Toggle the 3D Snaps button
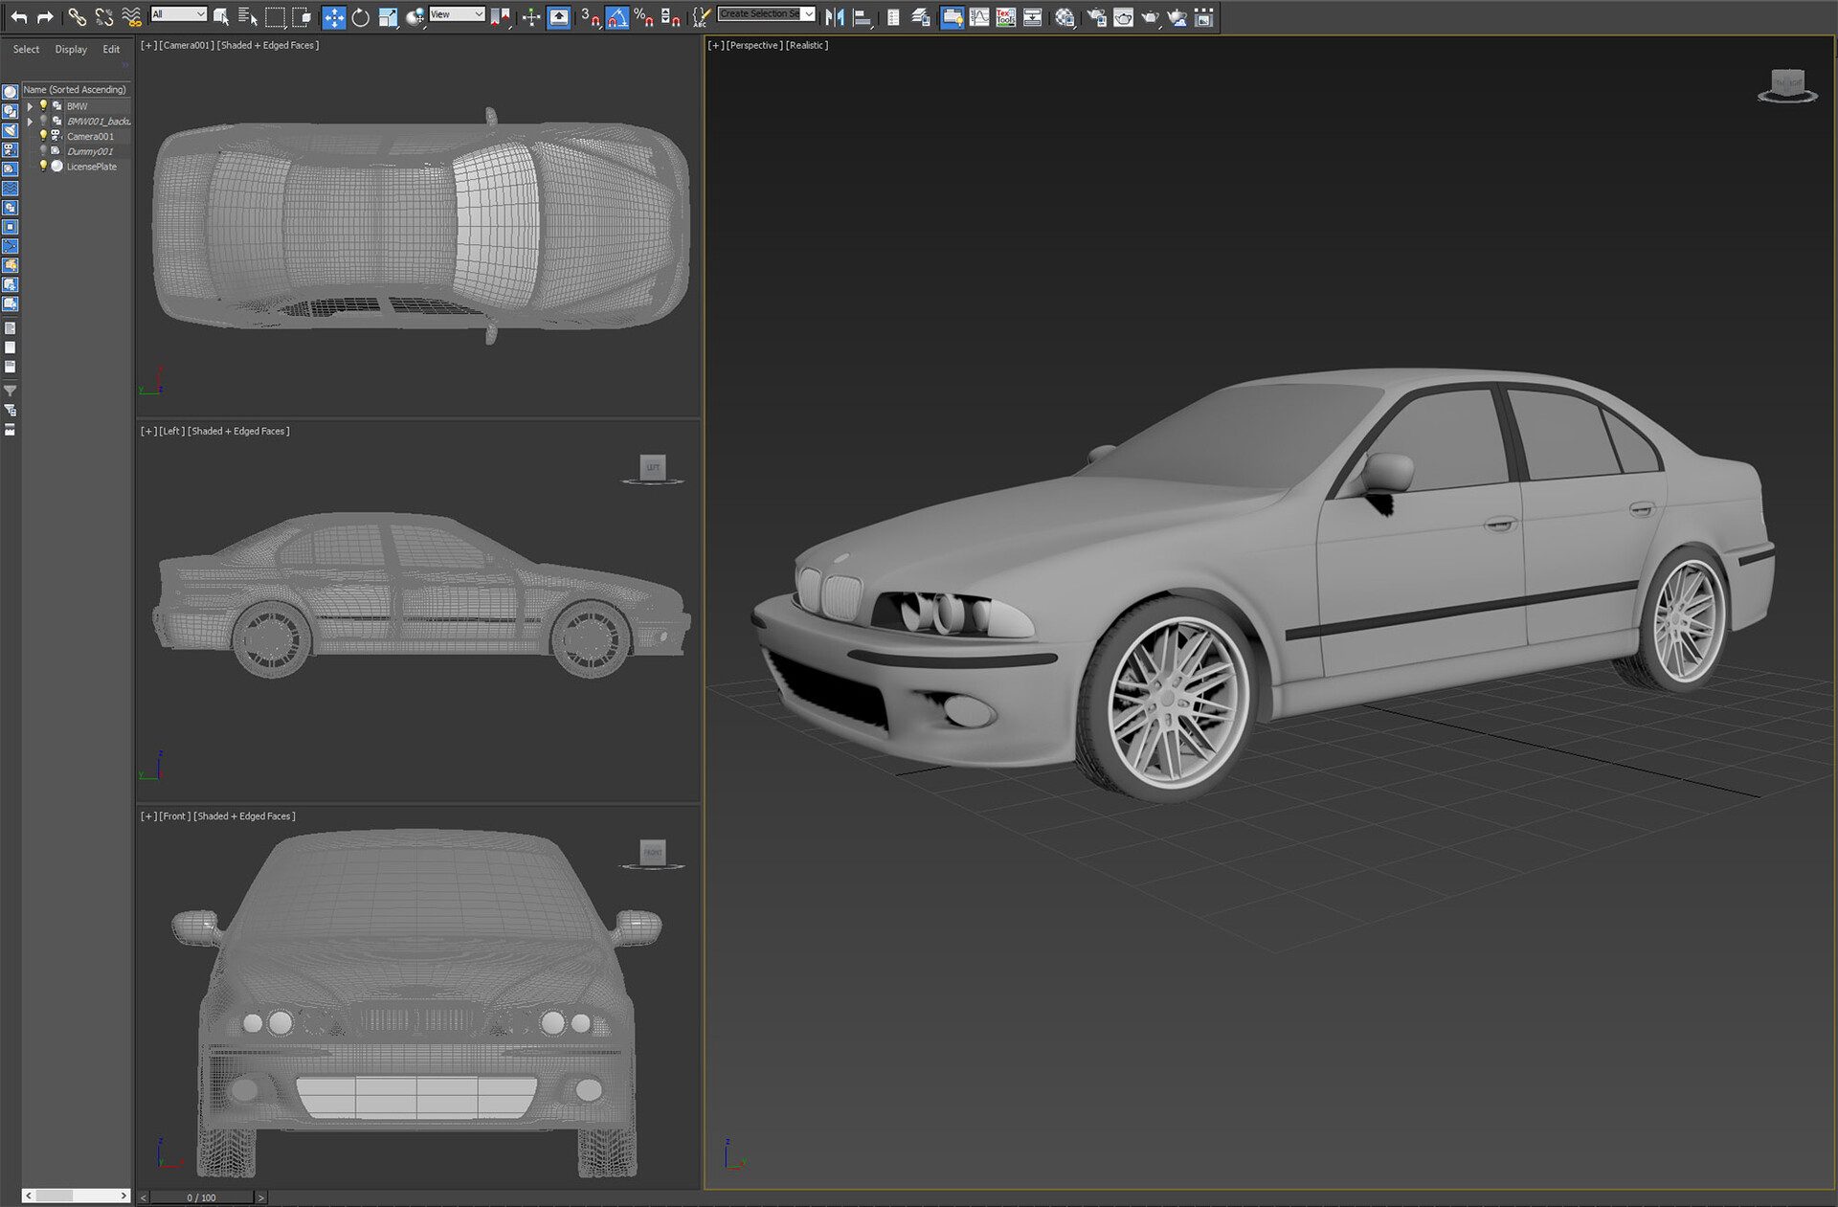The image size is (1838, 1207). click(x=591, y=17)
